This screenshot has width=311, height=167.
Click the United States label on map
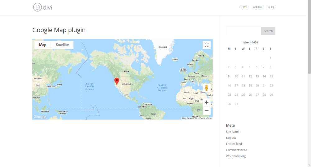127,84
